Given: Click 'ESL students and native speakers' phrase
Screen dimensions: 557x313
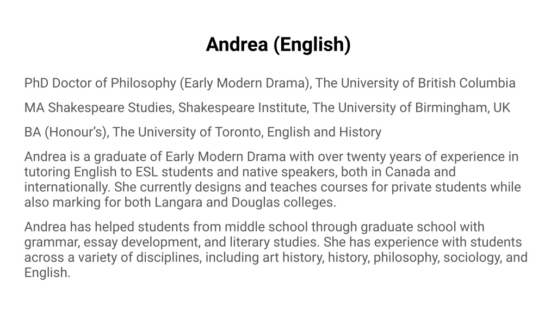Looking at the screenshot, I should click(236, 172).
